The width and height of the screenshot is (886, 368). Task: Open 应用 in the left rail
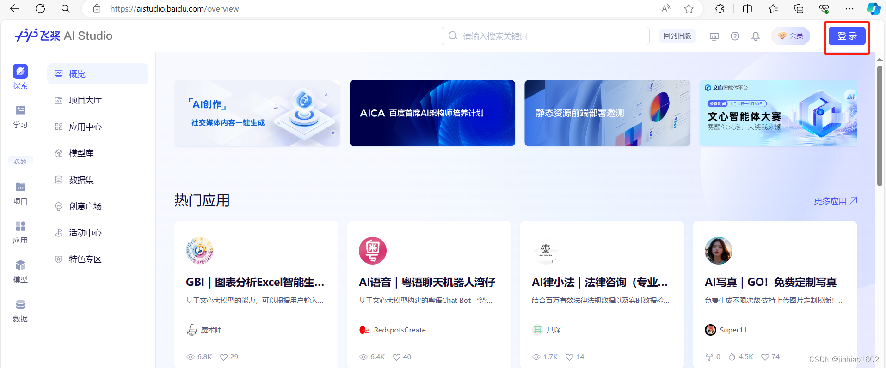click(20, 233)
